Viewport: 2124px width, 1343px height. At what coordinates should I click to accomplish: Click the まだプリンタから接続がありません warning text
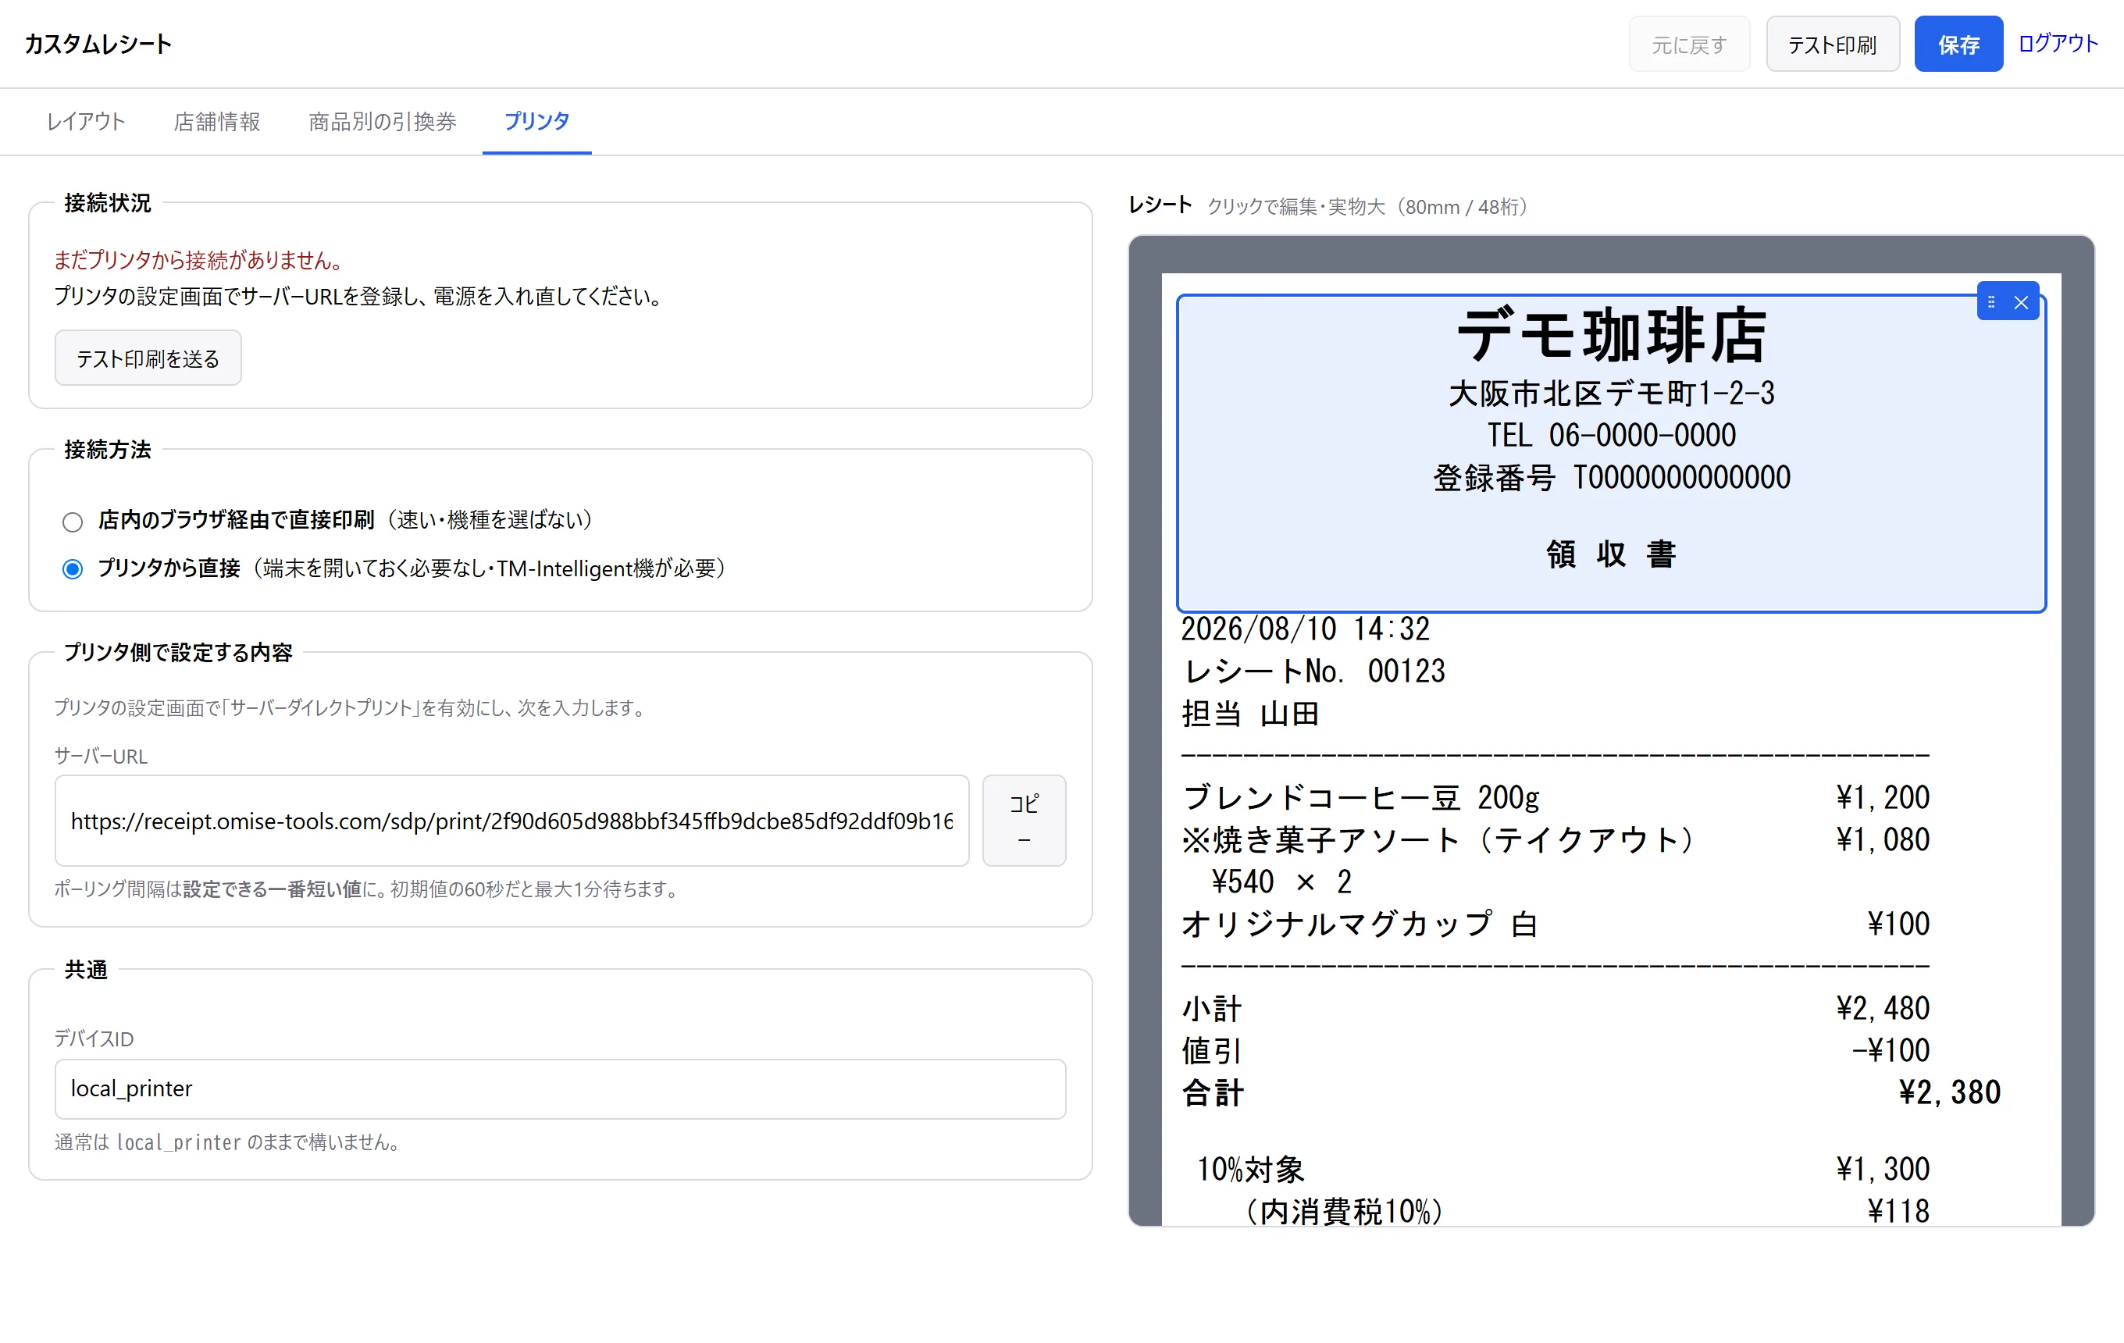pos(199,260)
